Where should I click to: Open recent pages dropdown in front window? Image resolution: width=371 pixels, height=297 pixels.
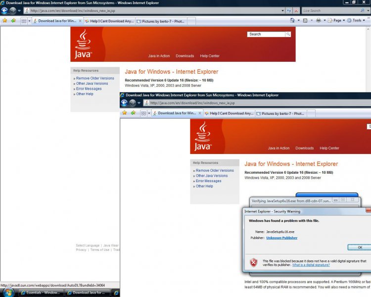pyautogui.click(x=139, y=103)
